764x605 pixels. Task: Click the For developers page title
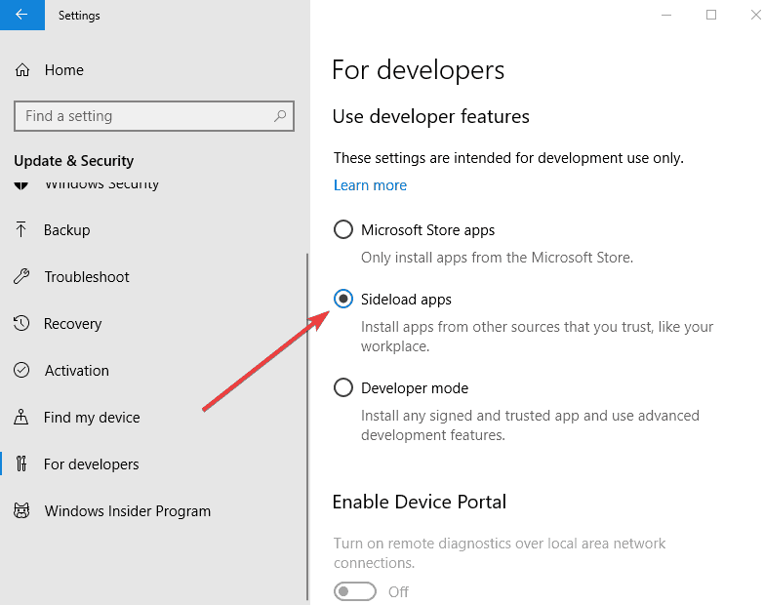[x=418, y=70]
